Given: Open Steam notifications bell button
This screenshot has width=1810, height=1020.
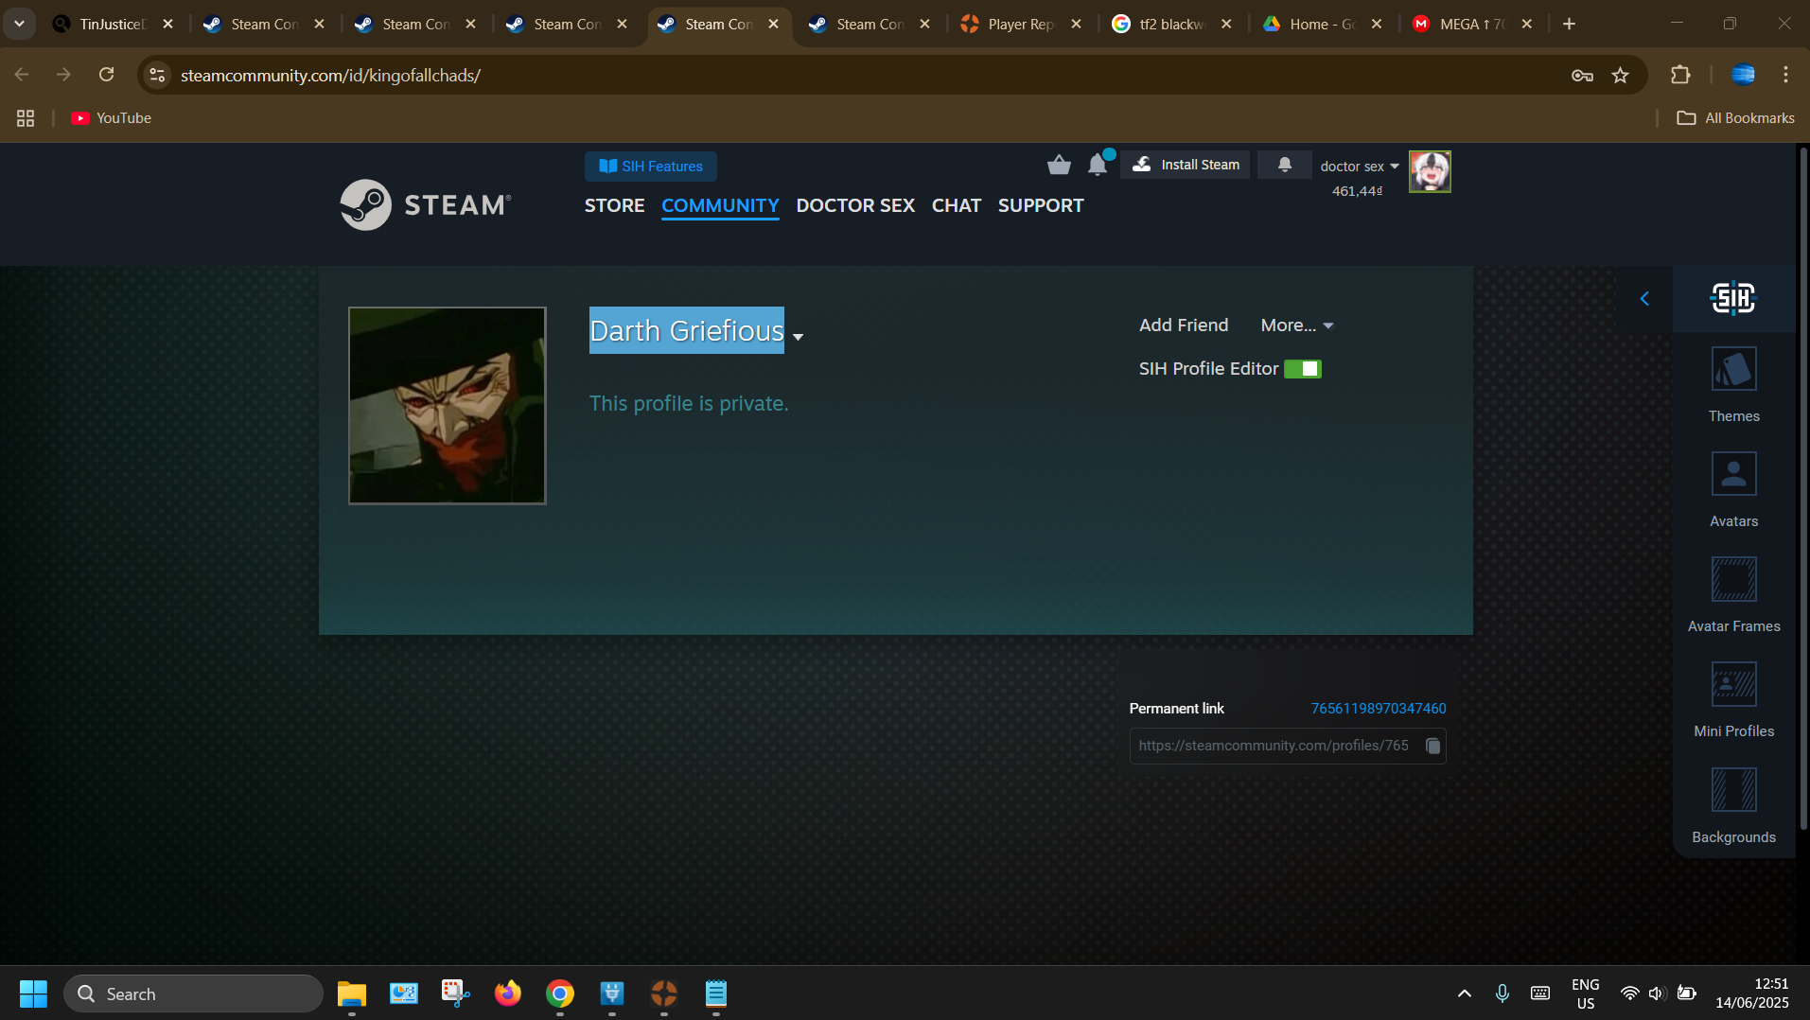Looking at the screenshot, I should click(1284, 165).
